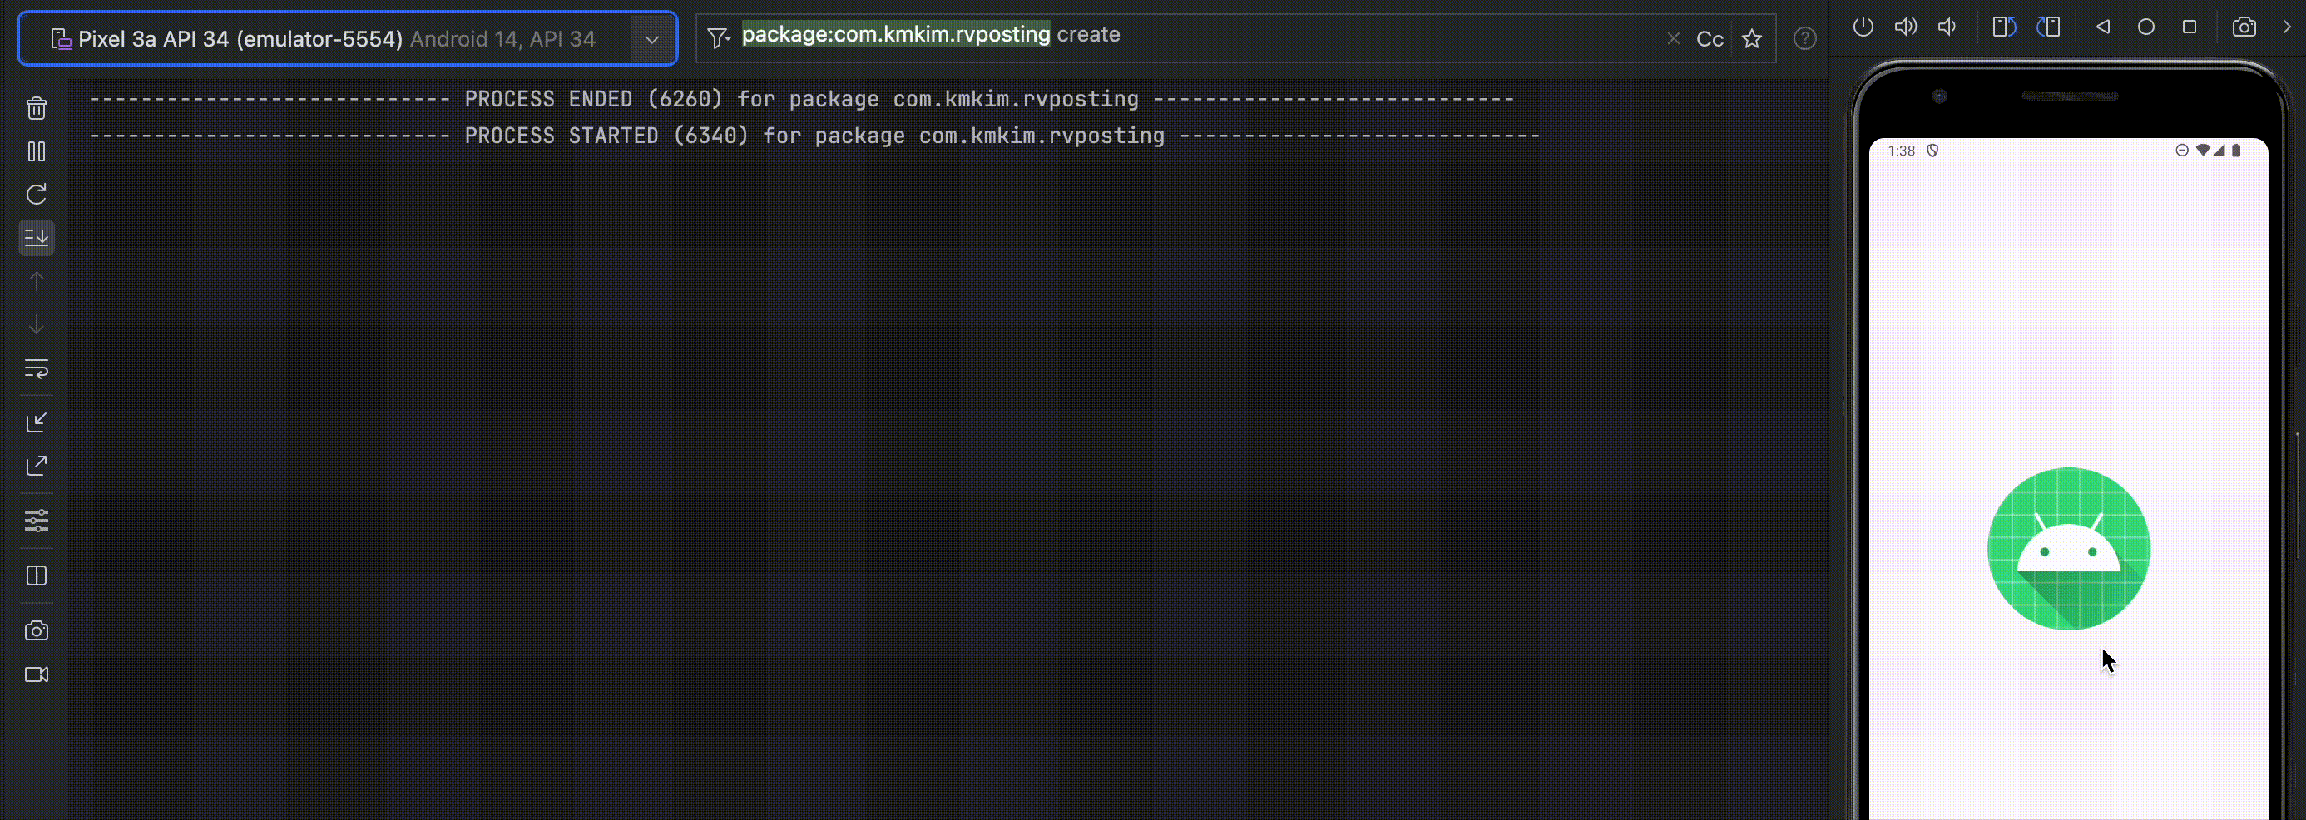
Task: Toggle match case Cc option
Action: [1710, 39]
